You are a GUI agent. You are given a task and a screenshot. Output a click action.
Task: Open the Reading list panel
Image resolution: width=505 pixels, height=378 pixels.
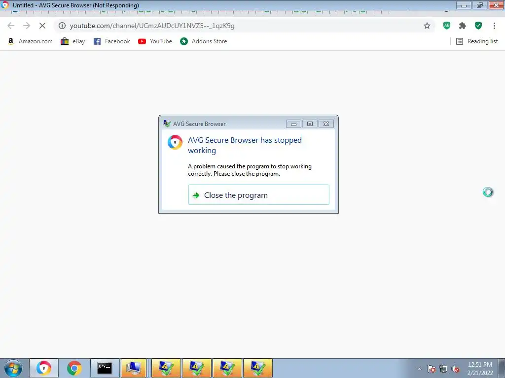(x=477, y=41)
